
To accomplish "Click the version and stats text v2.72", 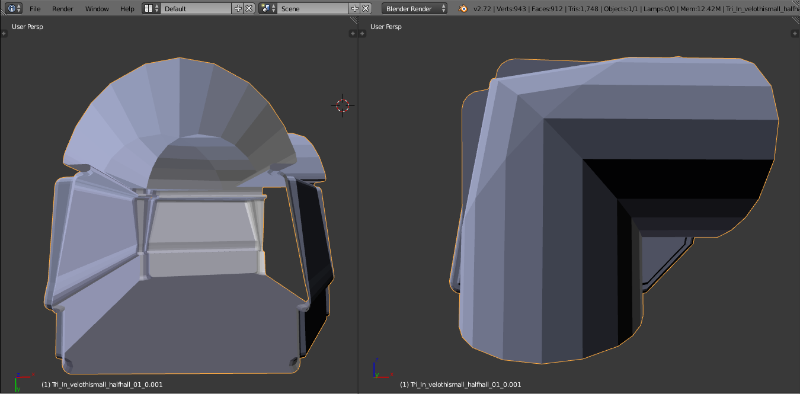I will click(636, 9).
